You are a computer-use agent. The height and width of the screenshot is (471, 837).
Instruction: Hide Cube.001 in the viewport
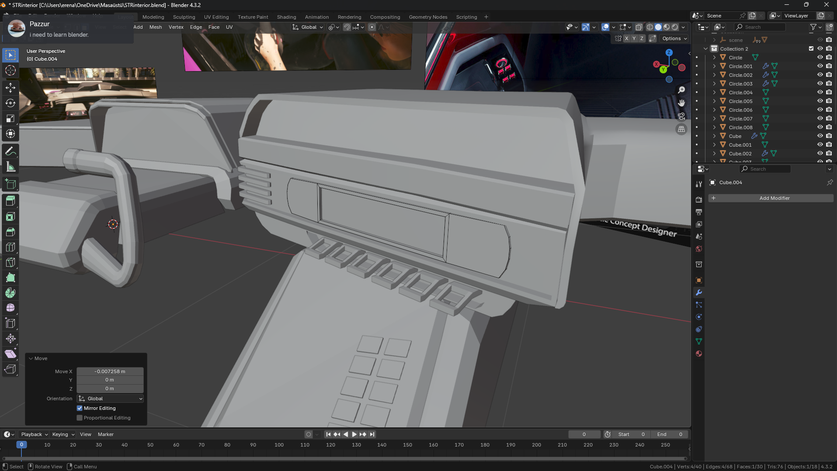coord(820,144)
